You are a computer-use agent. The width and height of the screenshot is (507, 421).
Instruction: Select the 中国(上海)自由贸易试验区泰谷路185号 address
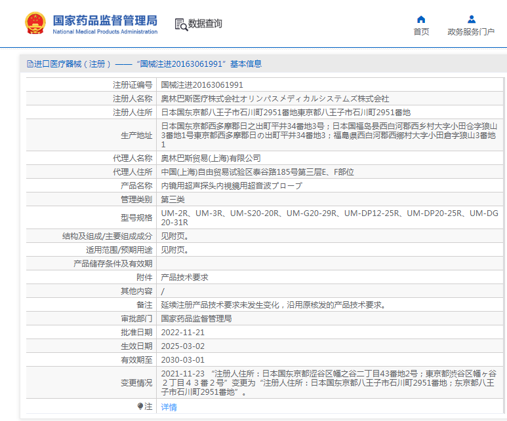pyautogui.click(x=257, y=172)
